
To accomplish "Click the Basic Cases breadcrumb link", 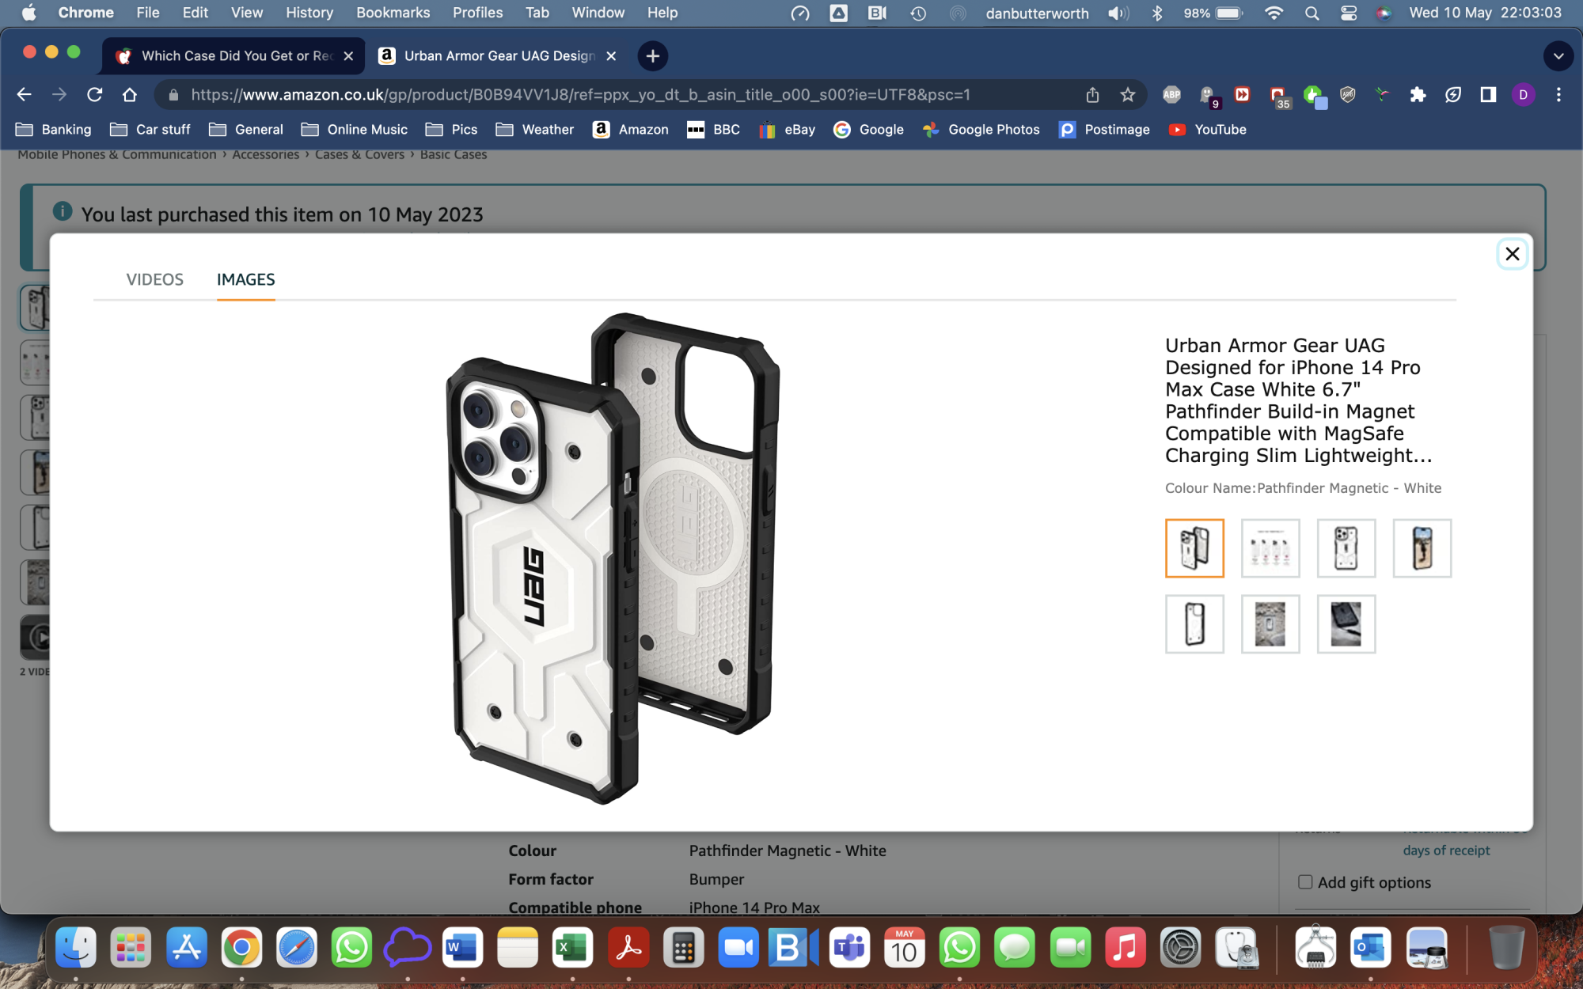I will tap(454, 154).
